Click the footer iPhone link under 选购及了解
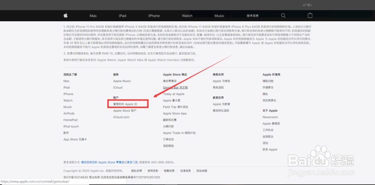The height and width of the screenshot is (185, 375). 68,94
